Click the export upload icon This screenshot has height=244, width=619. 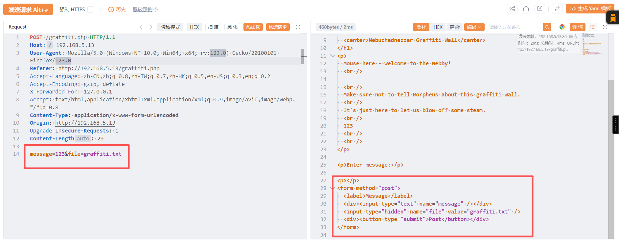526,9
